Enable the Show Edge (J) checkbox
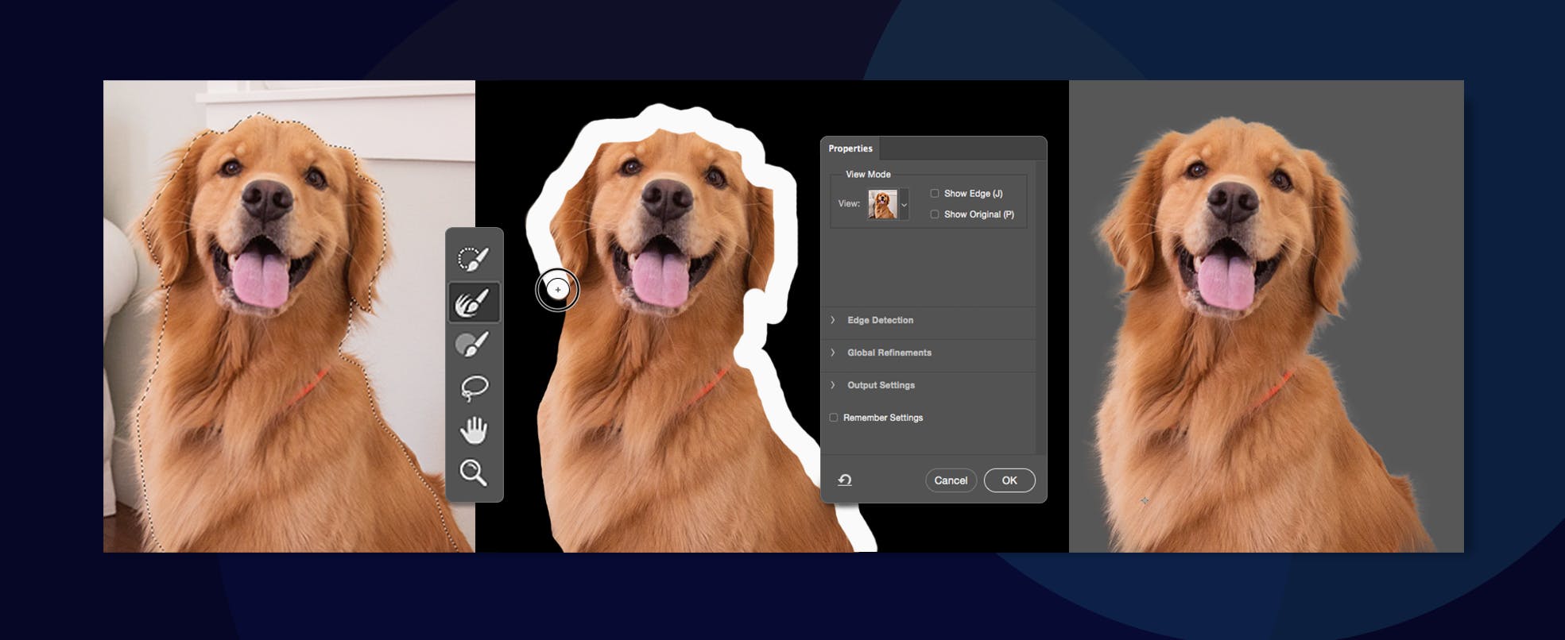This screenshot has width=1565, height=640. pyautogui.click(x=935, y=193)
